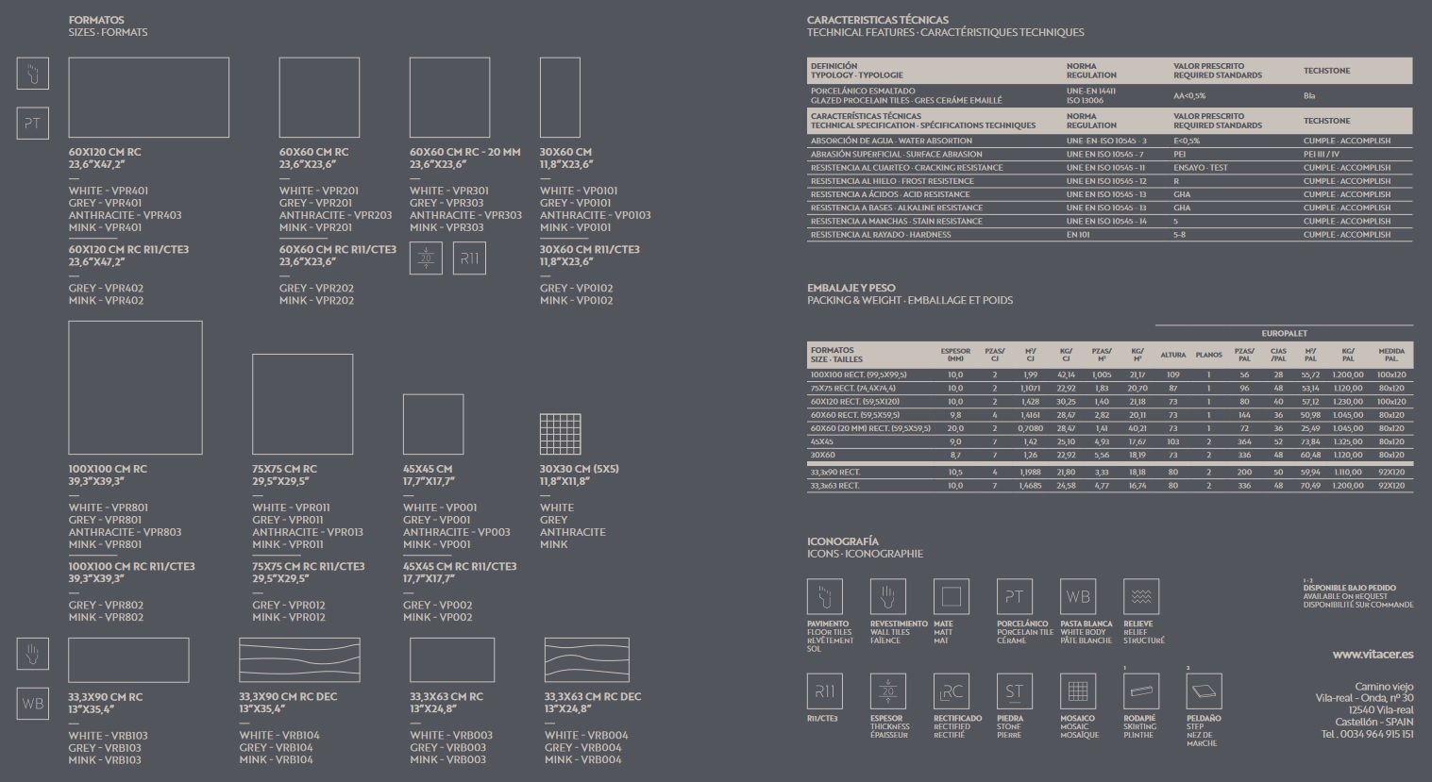Viewport: 1432px width, 782px height.
Task: Click the R11 icon below the 60x60 20 mm format
Action: (x=469, y=258)
